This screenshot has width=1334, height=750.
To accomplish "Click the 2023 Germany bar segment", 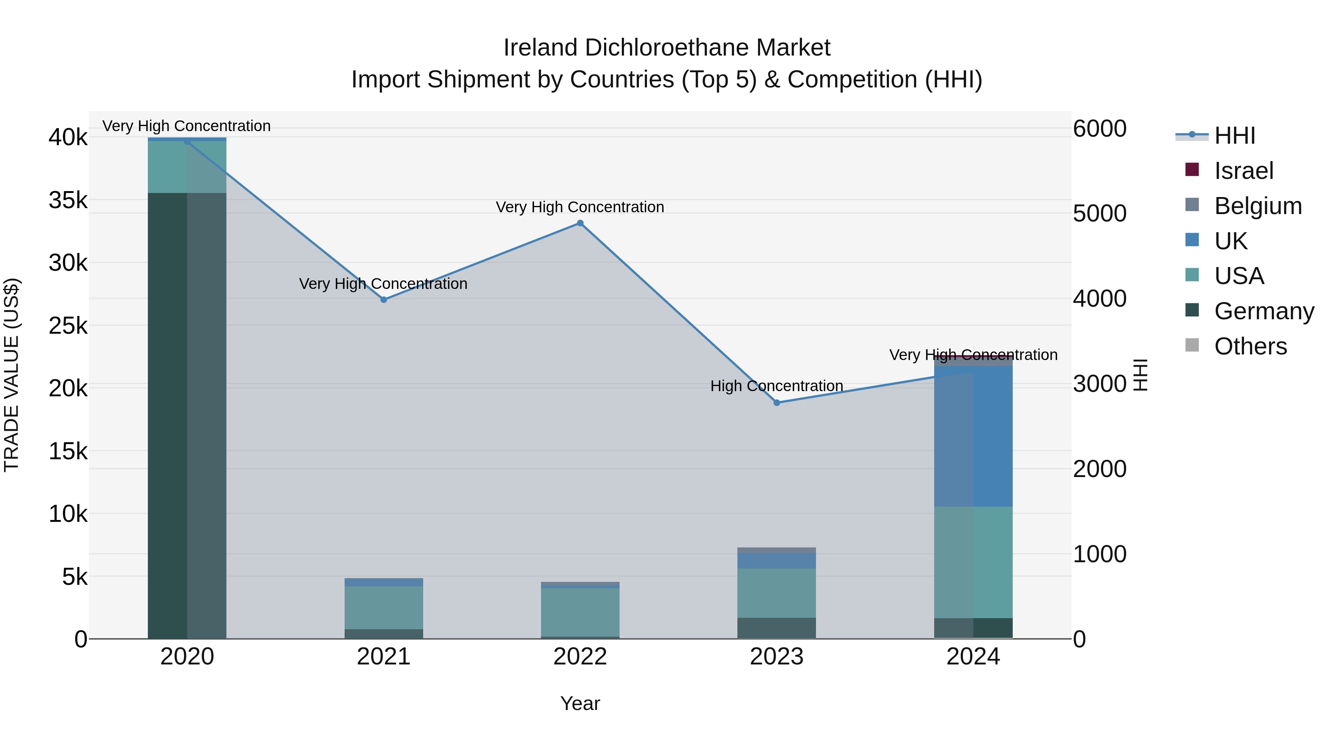I will pos(777,629).
